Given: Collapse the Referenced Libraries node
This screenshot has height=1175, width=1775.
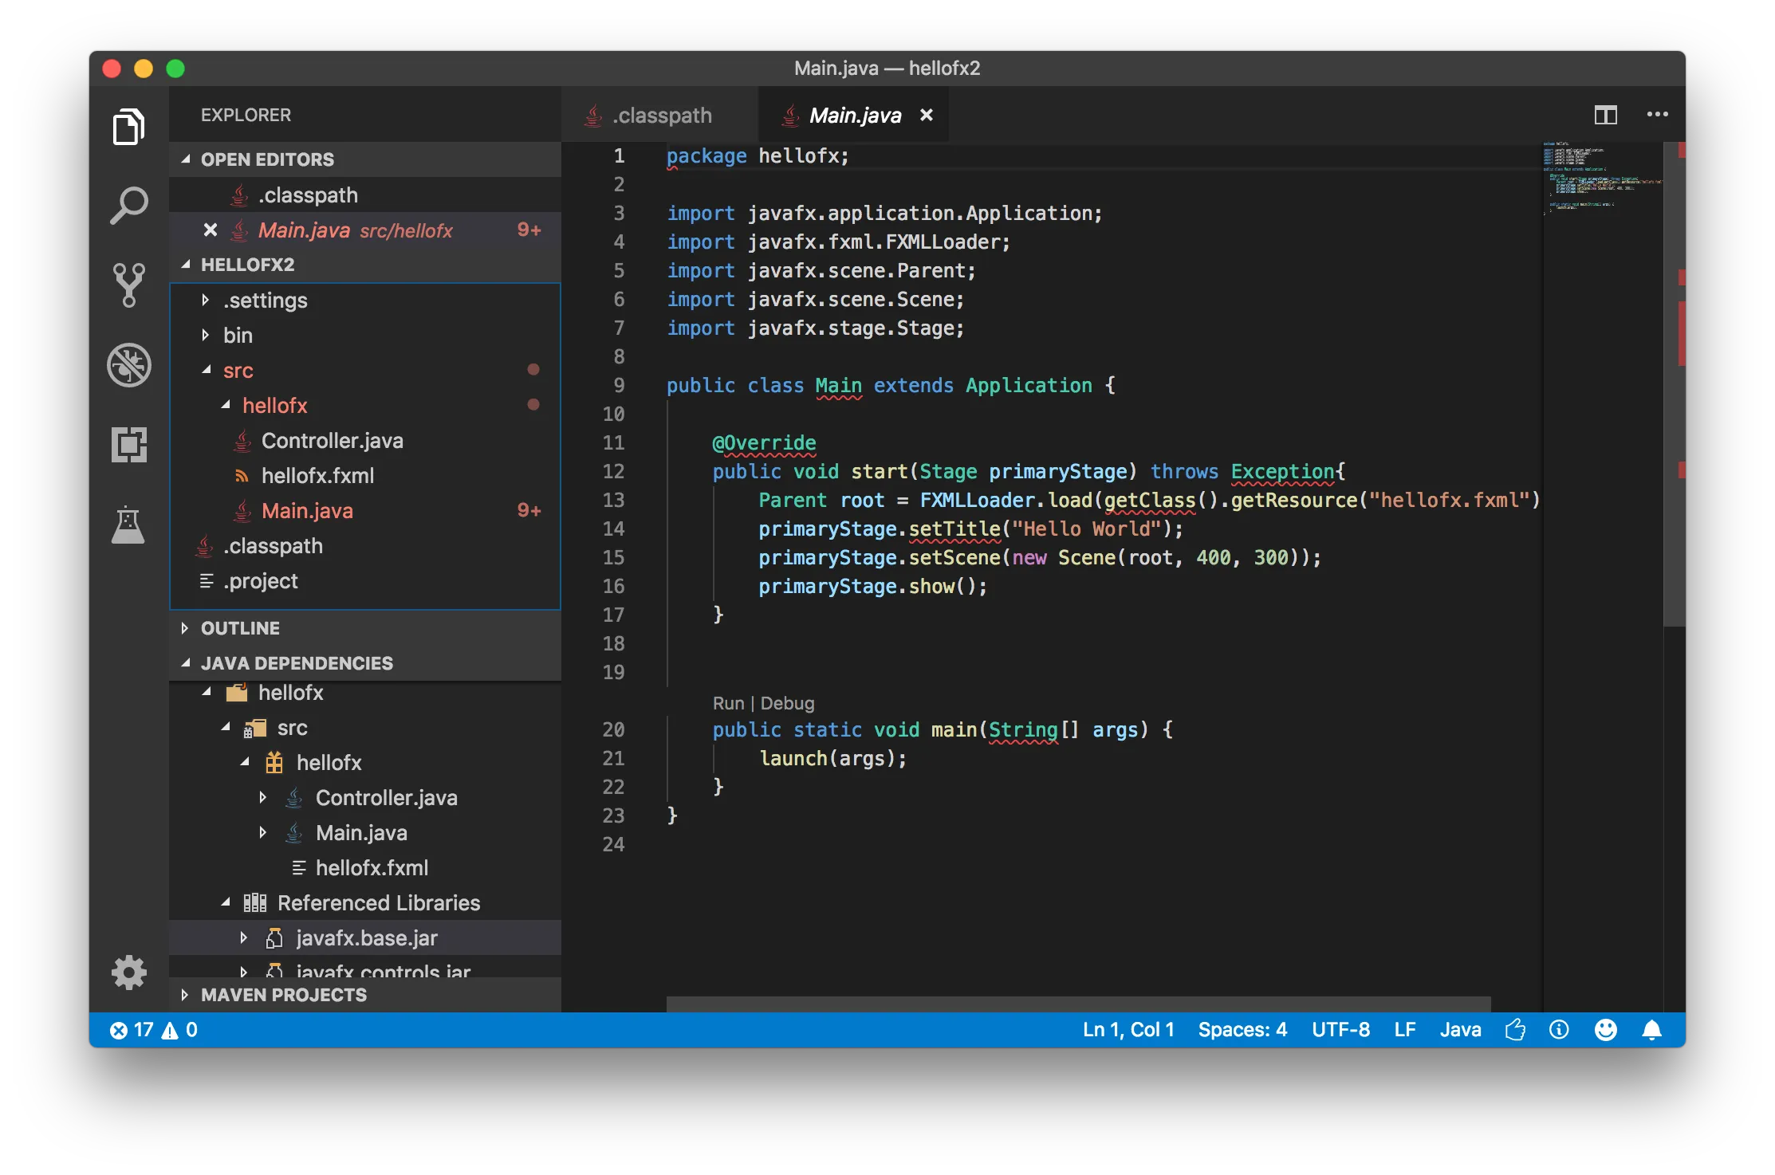Looking at the screenshot, I should [x=226, y=902].
